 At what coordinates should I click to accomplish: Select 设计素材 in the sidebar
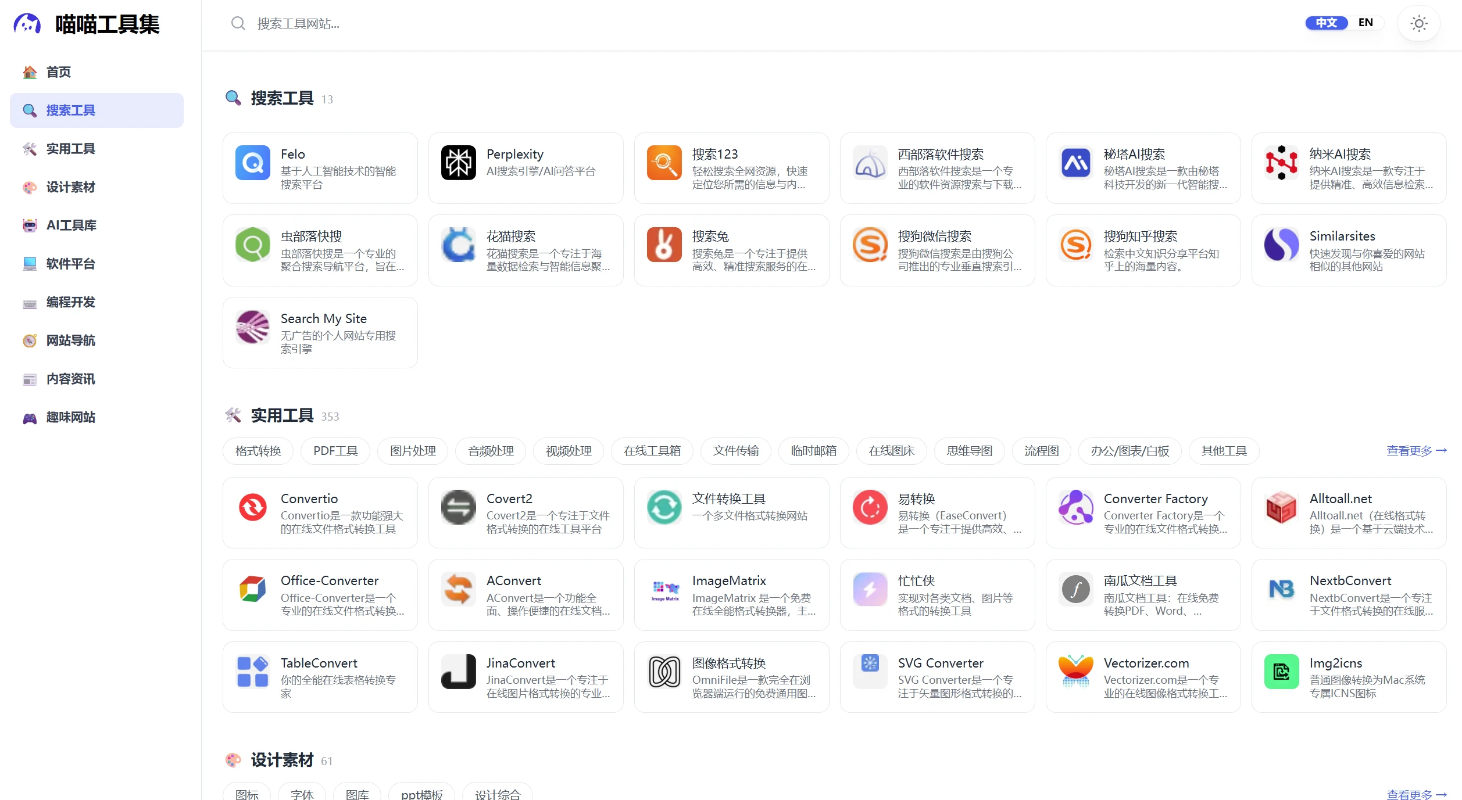pyautogui.click(x=96, y=187)
